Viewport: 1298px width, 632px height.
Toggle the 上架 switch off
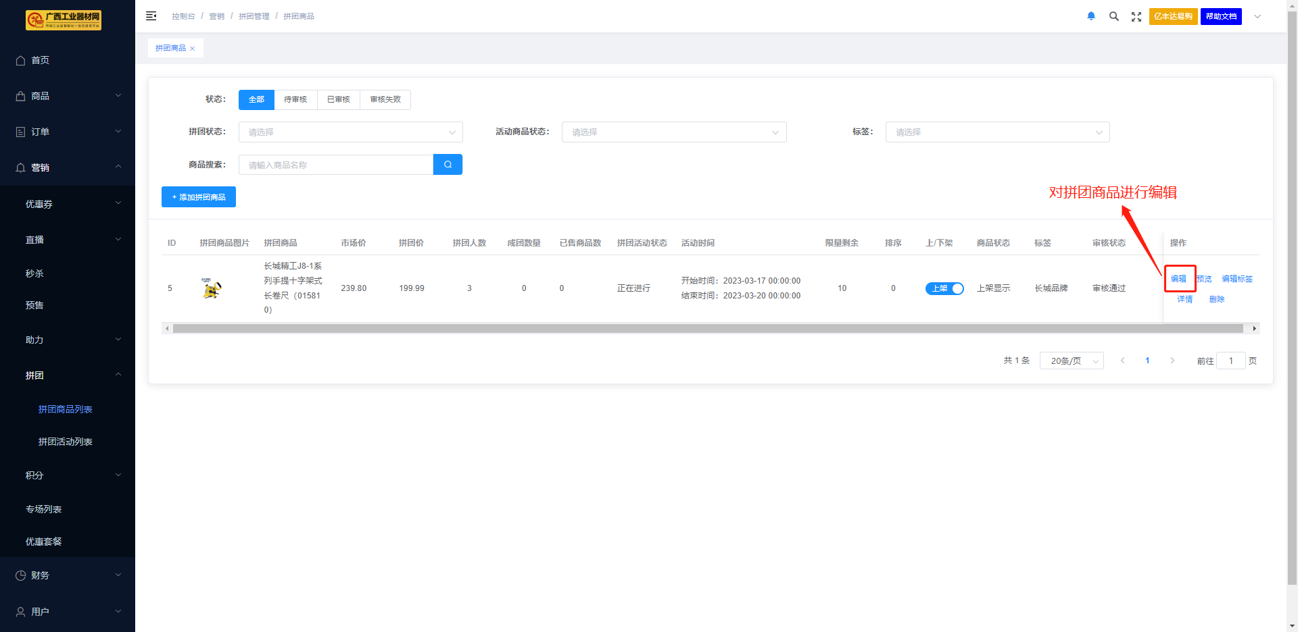pyautogui.click(x=944, y=288)
